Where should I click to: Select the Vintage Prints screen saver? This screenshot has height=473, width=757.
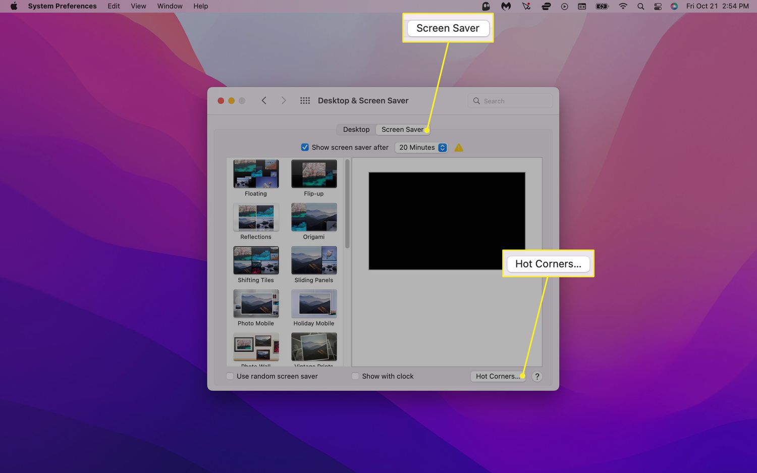(x=314, y=349)
